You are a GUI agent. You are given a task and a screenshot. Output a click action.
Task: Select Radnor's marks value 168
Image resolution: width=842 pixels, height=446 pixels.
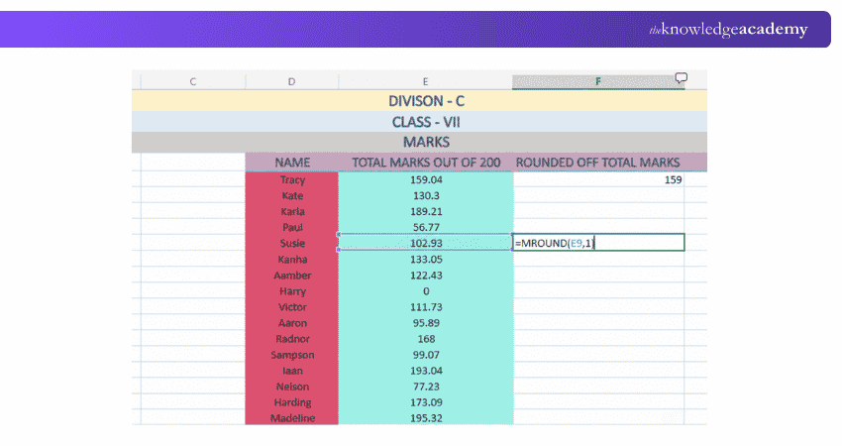(x=426, y=339)
